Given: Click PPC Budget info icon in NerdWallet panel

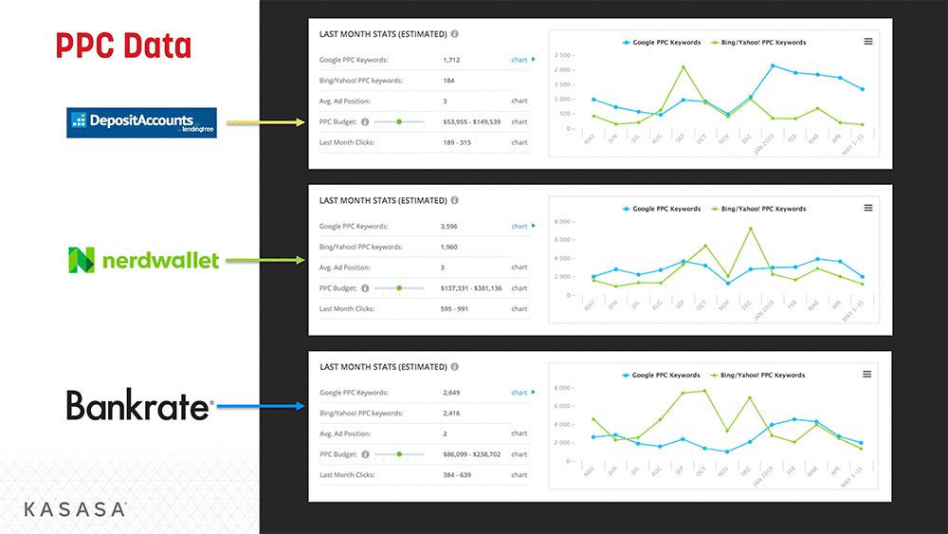Looking at the screenshot, I should tap(365, 288).
